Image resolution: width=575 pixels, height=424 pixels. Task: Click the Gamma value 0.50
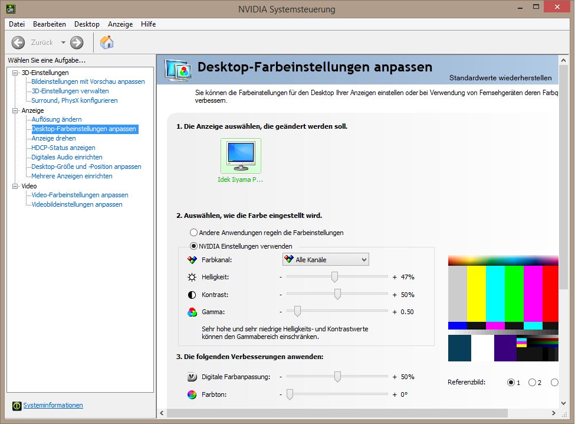click(407, 312)
